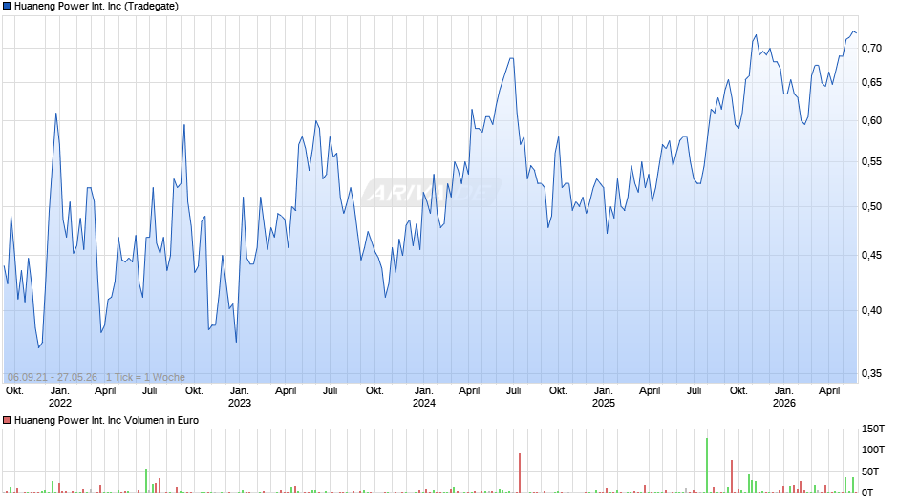Screen dimensions: 898x502
Task: Click the 0,60 price axis label
Action: [x=871, y=121]
